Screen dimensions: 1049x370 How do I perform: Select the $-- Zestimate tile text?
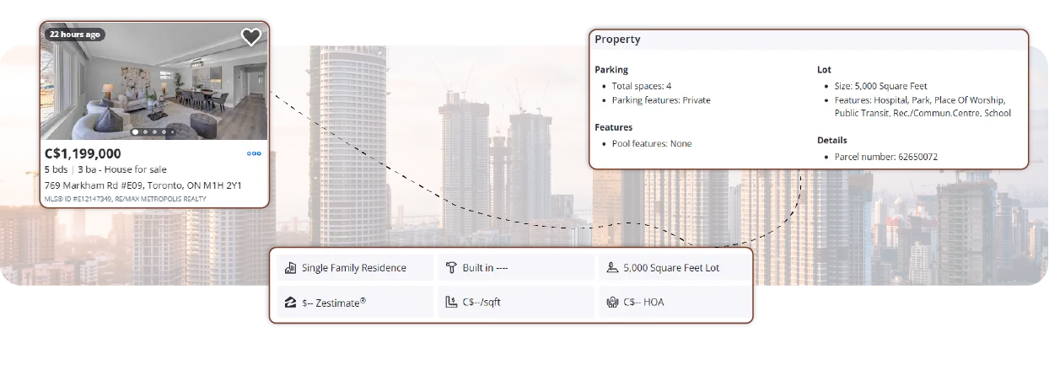334,302
